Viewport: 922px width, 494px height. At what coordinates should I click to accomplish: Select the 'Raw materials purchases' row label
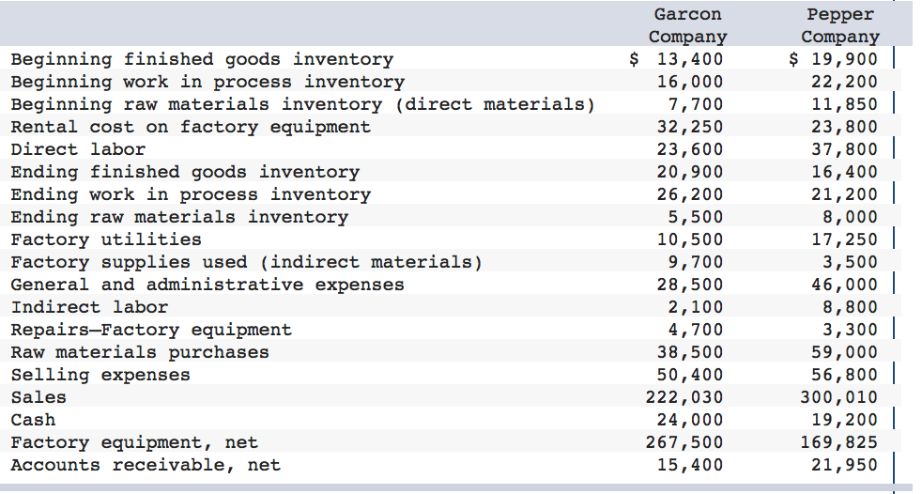click(140, 352)
